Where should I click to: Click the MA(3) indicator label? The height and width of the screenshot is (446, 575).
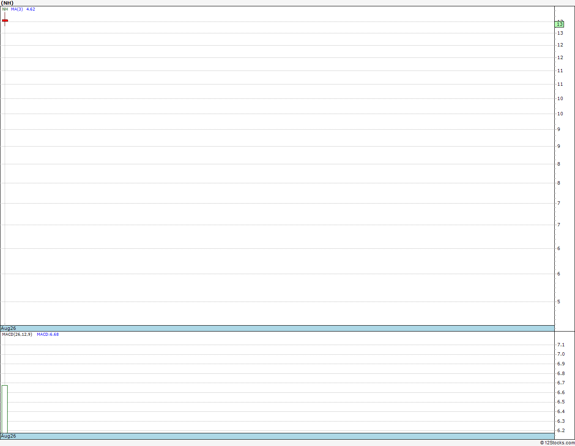pos(17,9)
